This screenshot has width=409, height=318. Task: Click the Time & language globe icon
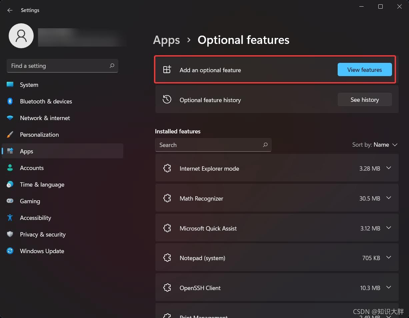coord(10,184)
